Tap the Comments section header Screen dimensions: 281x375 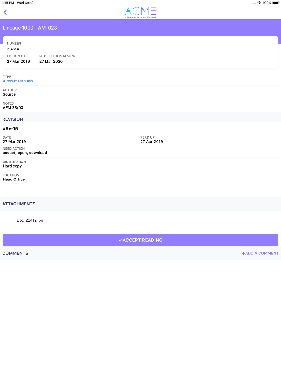tap(15, 253)
